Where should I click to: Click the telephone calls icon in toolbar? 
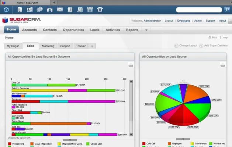(x=100, y=10)
